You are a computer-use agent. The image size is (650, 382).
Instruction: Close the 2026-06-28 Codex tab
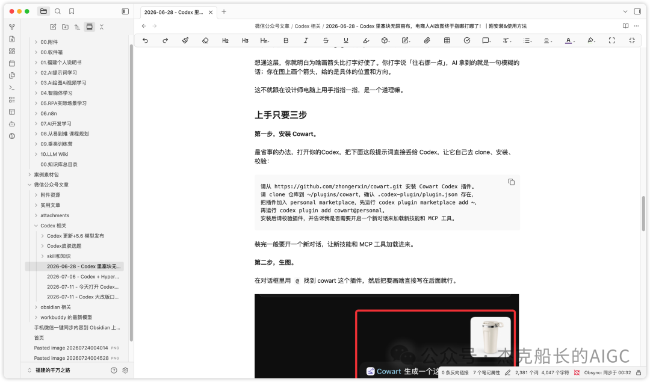[x=211, y=12]
